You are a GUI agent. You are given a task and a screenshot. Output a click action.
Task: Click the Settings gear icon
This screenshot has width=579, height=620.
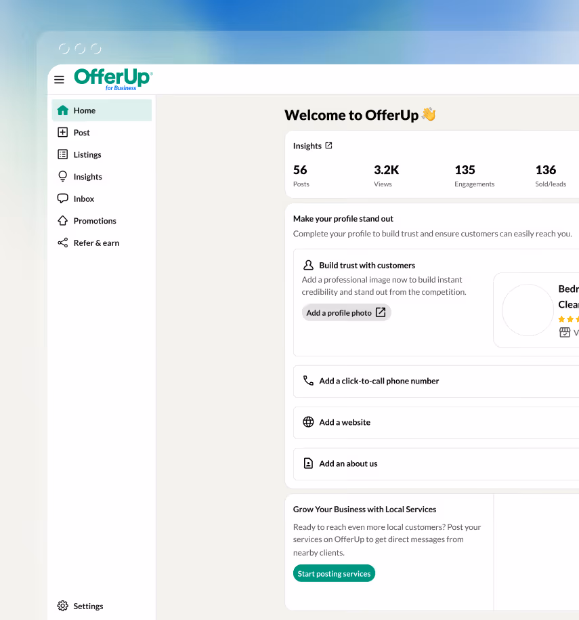[x=63, y=606]
